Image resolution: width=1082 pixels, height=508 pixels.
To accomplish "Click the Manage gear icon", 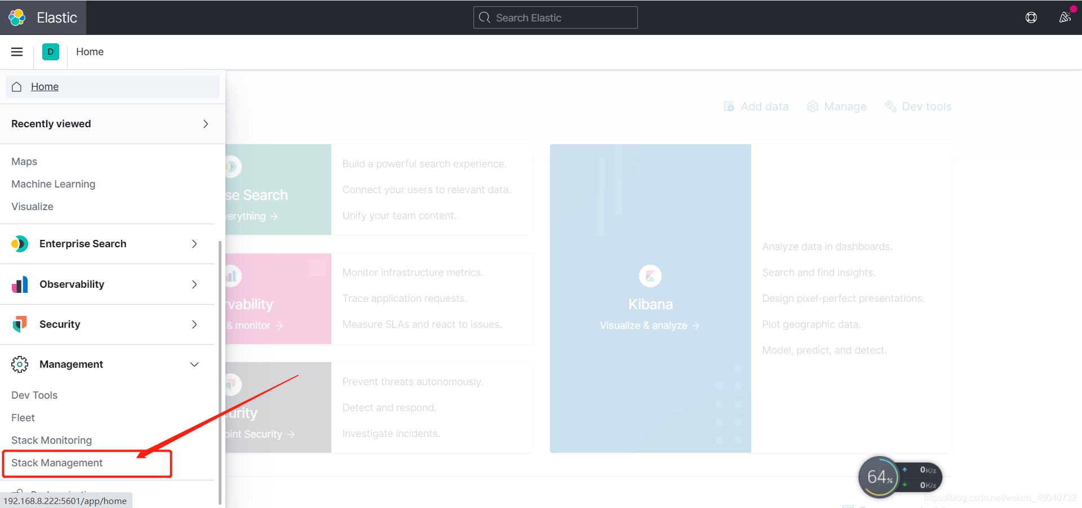I will [x=812, y=106].
